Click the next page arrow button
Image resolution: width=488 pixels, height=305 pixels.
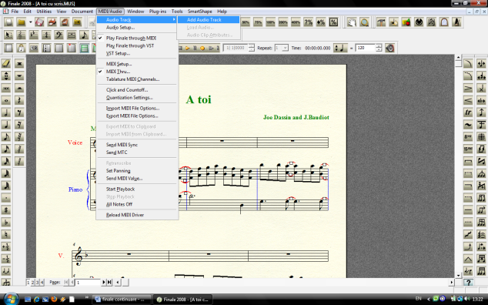pos(104,282)
